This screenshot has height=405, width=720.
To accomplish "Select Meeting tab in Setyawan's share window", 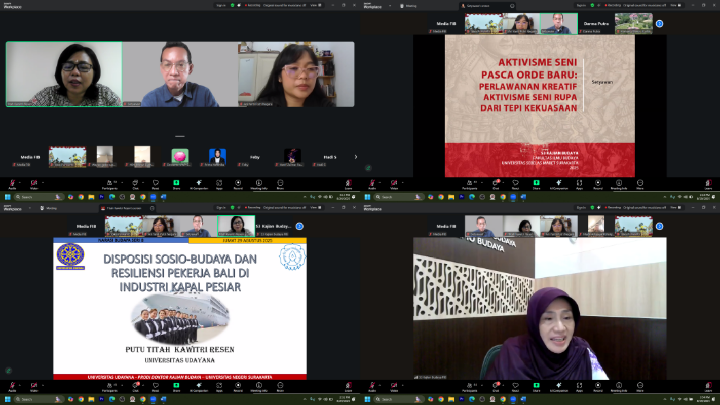I will (408, 6).
